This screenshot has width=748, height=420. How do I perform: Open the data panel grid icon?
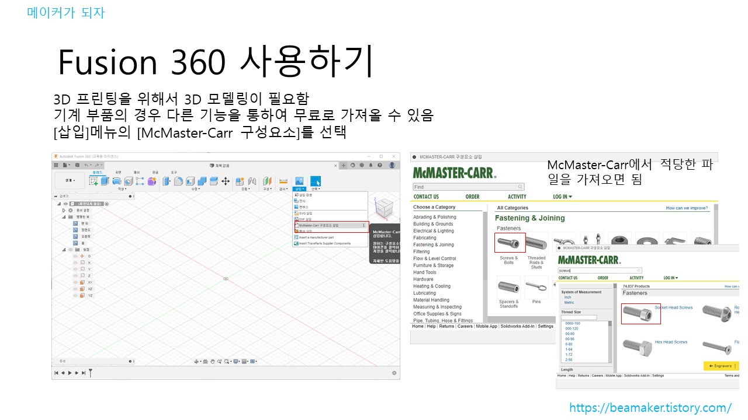56,165
